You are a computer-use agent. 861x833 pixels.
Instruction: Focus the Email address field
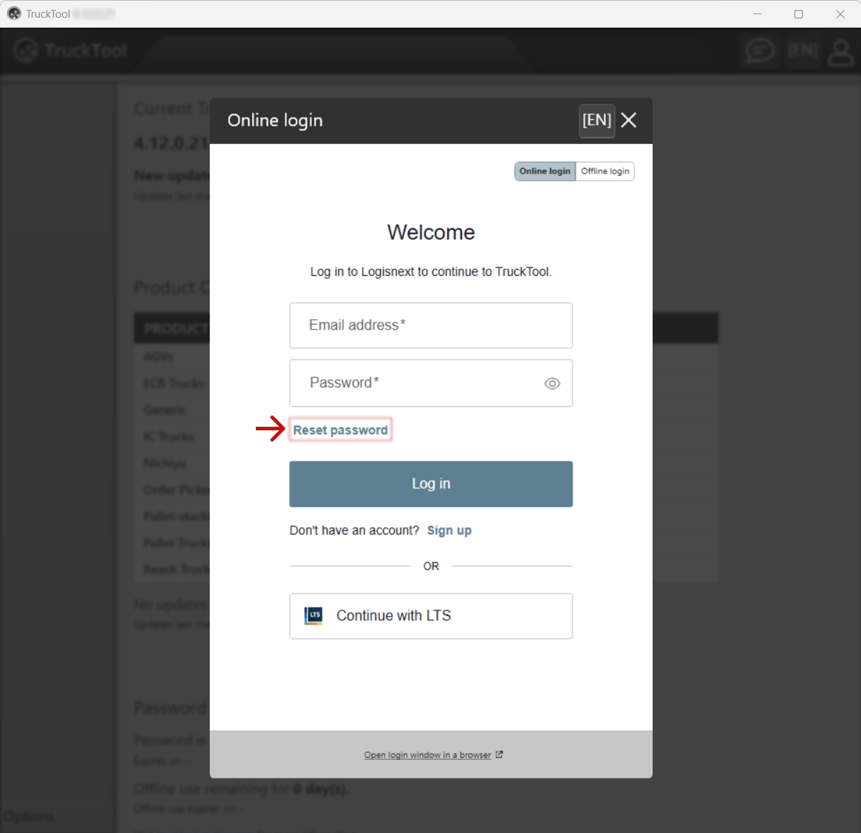(x=431, y=325)
